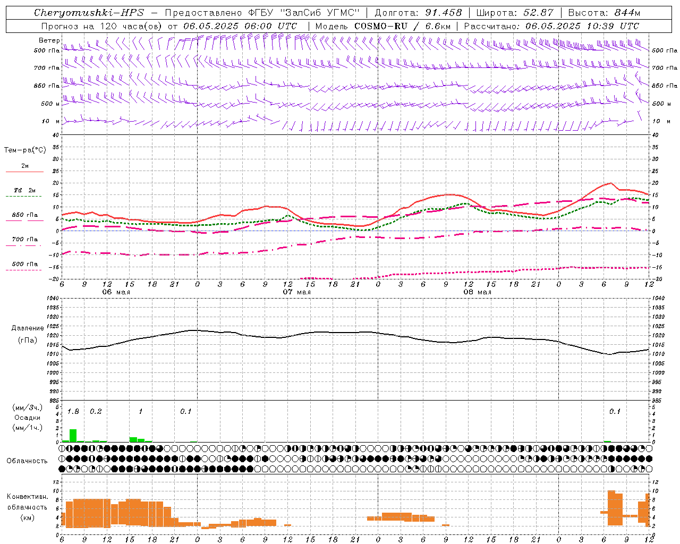680x544 pixels.
Task: Click the tallest green precipitation bar
Action: 73,436
